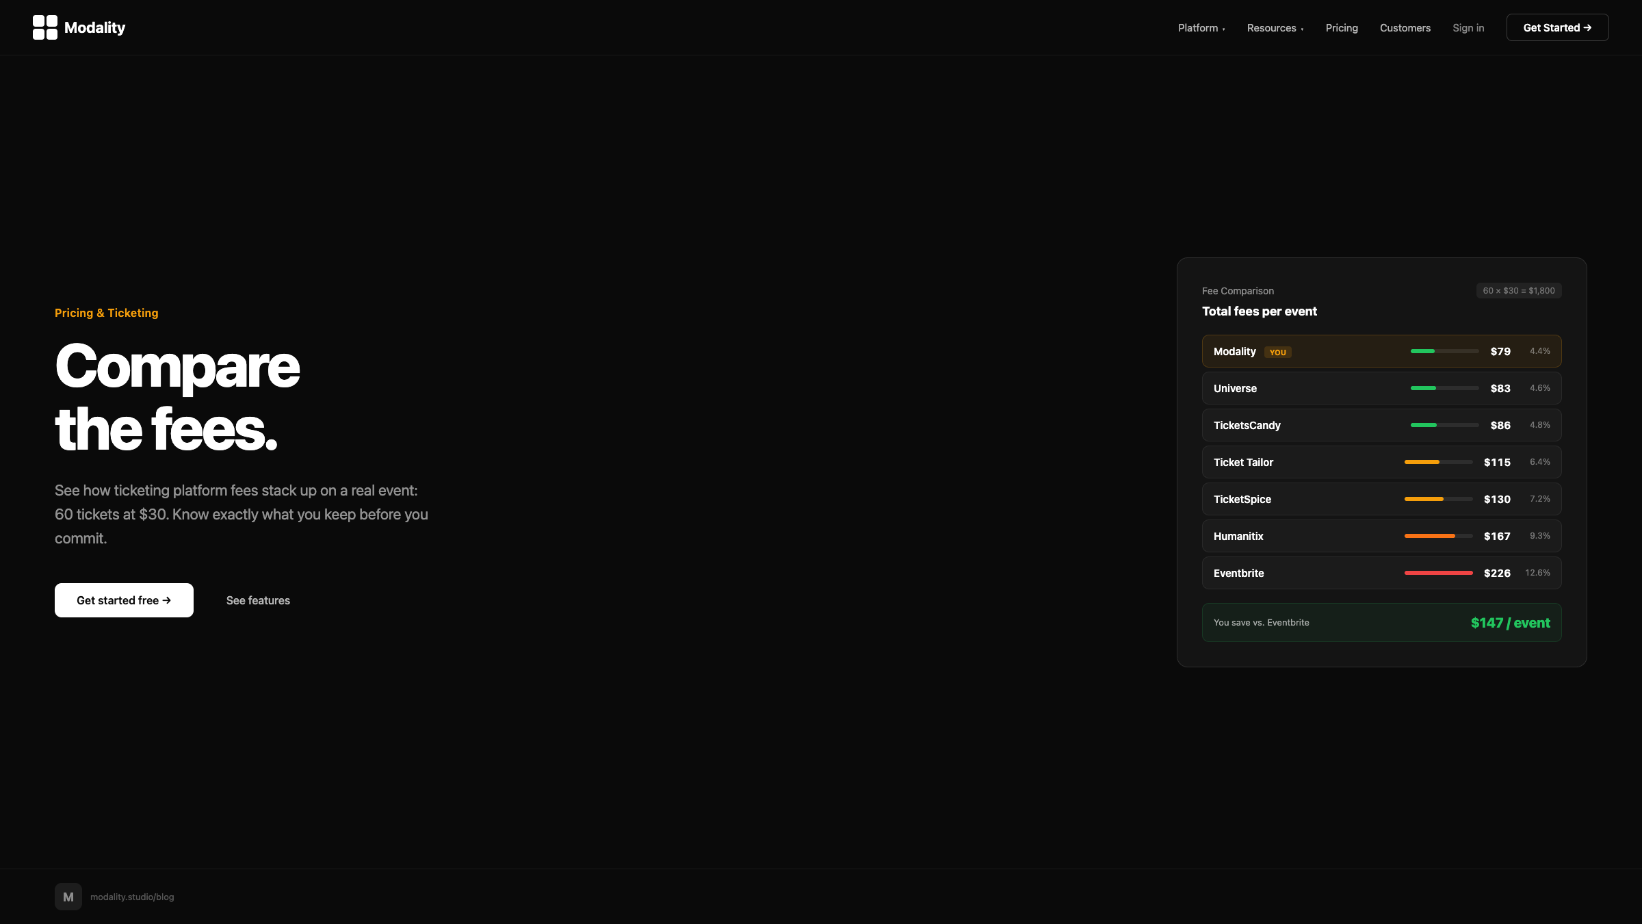
Task: Click the Ticket Tailor orange fee bar
Action: pos(1422,462)
